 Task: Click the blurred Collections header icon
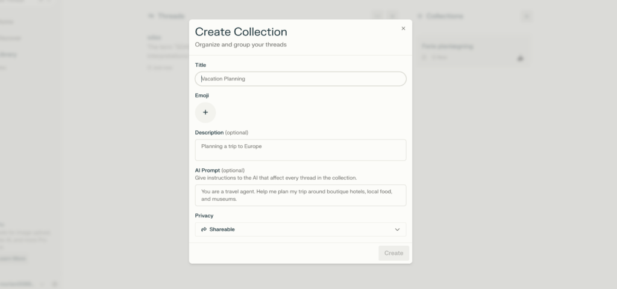click(x=420, y=16)
